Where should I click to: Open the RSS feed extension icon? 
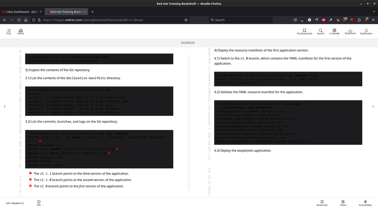pos(345,20)
